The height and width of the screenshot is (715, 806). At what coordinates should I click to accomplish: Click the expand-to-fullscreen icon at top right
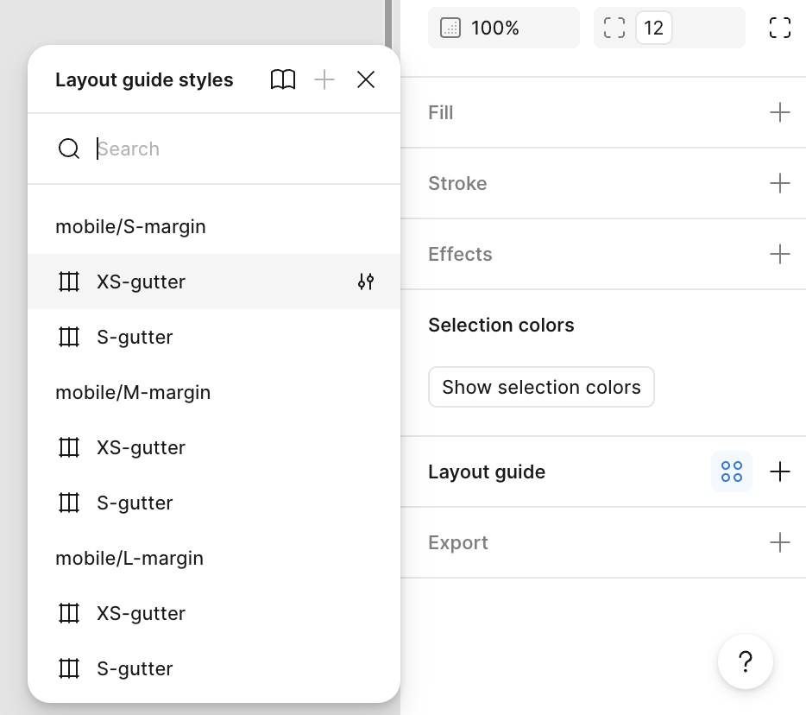pos(779,27)
